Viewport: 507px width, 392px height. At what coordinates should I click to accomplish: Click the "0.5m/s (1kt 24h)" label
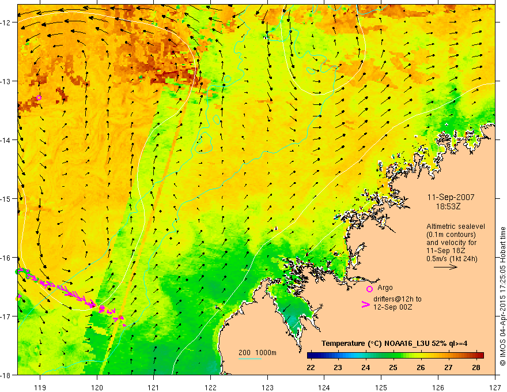[x=452, y=259]
